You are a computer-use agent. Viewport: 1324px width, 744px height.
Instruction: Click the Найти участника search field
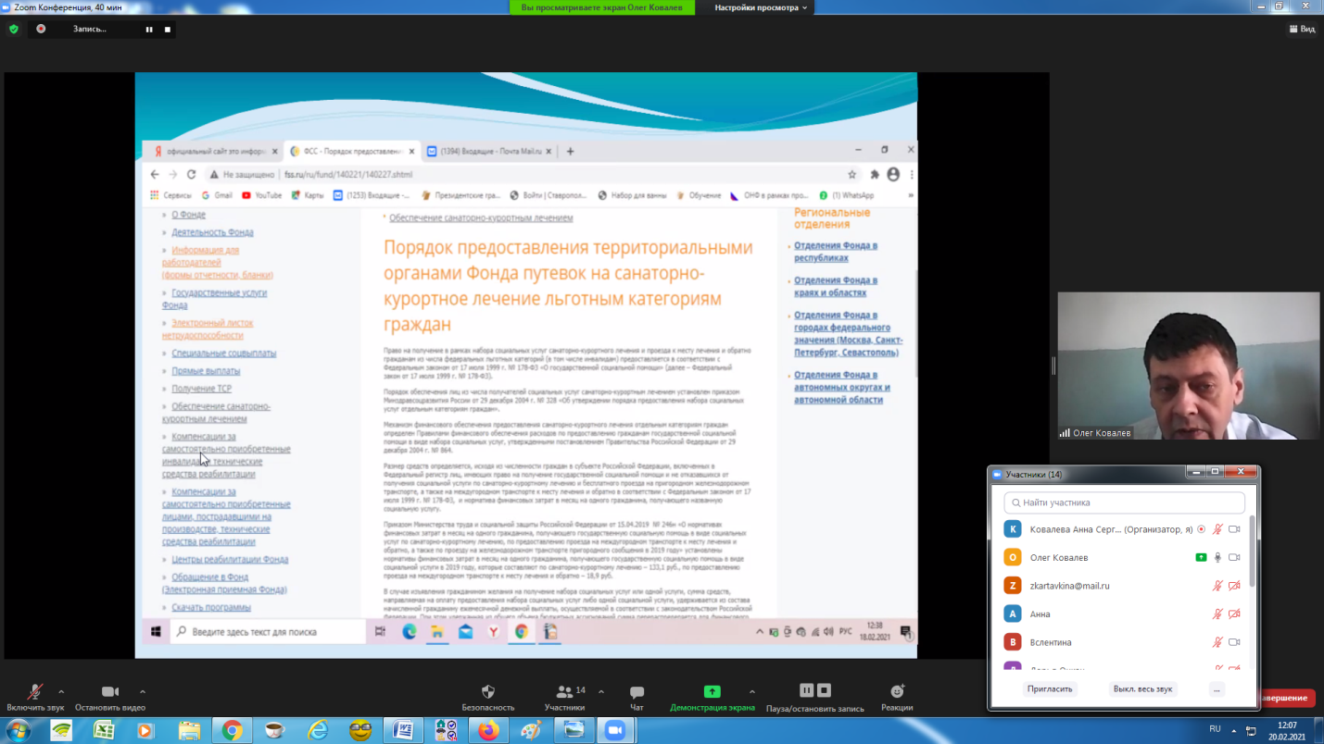click(1124, 502)
